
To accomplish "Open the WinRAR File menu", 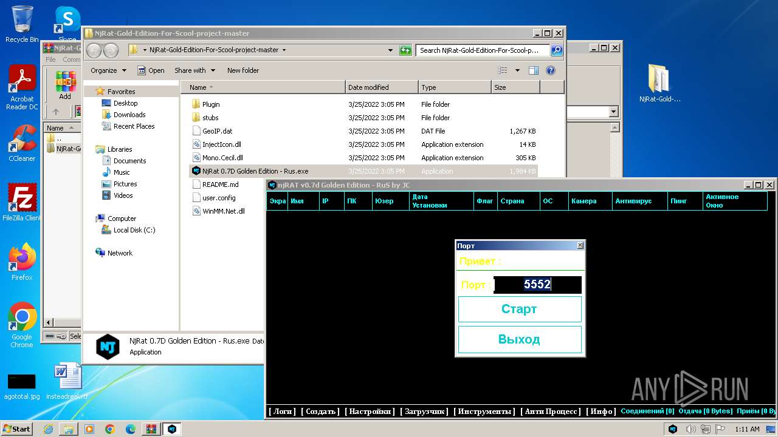I will pyautogui.click(x=51, y=59).
